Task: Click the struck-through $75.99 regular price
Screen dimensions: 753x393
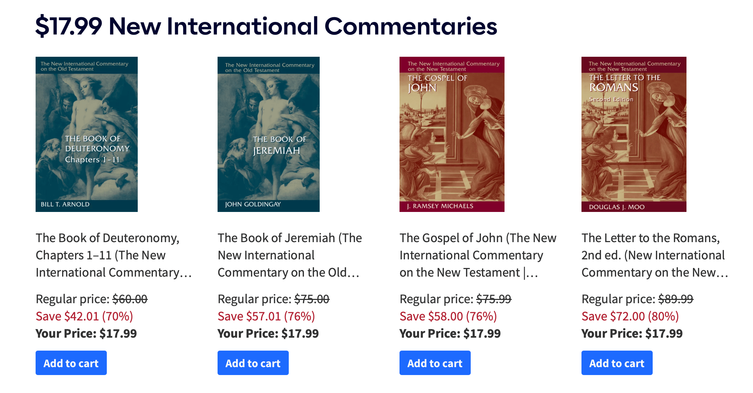Action: tap(494, 299)
